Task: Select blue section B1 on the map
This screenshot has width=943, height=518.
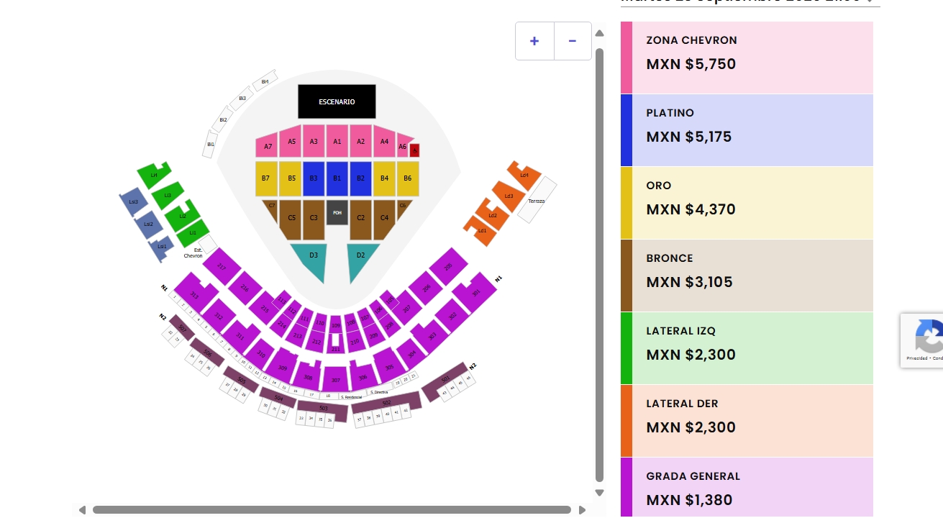Action: click(337, 178)
